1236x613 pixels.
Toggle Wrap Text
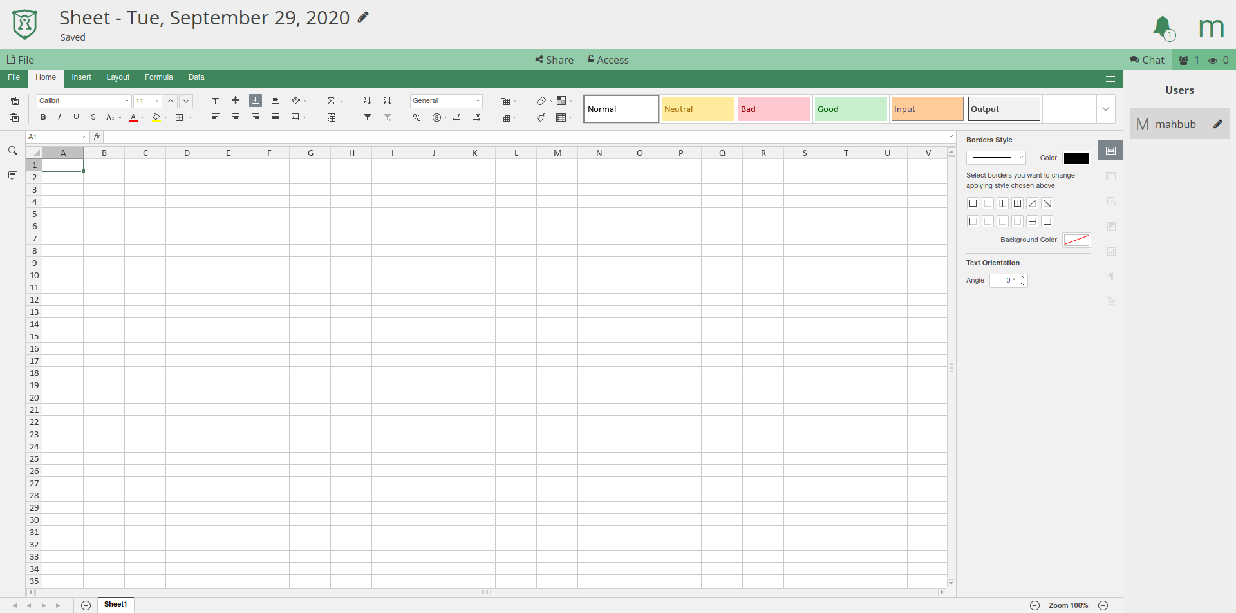276,101
